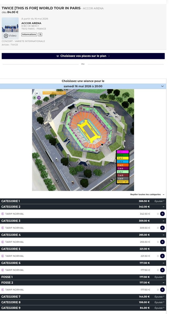This screenshot has height=314, width=190.
Task: Collapse the CATEGORIE 5 section
Action: tap(83, 249)
